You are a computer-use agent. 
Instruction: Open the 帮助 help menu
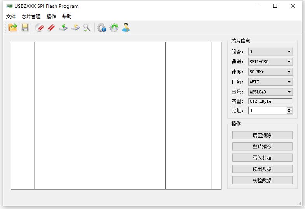tap(67, 17)
